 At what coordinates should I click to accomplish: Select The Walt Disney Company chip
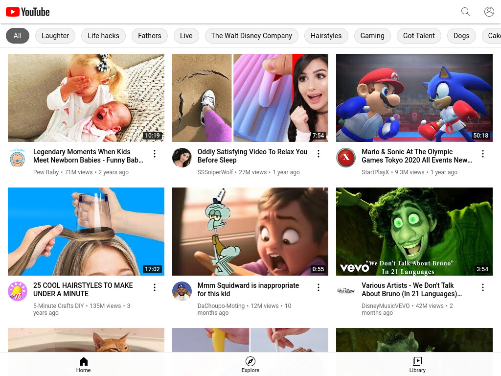pyautogui.click(x=251, y=36)
